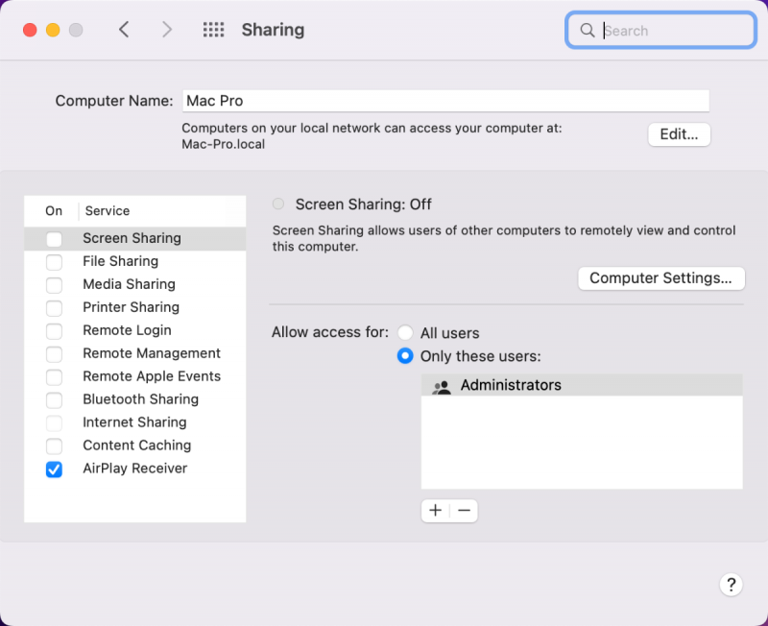768x626 pixels.
Task: Choose Only these users radio button
Action: tap(406, 356)
